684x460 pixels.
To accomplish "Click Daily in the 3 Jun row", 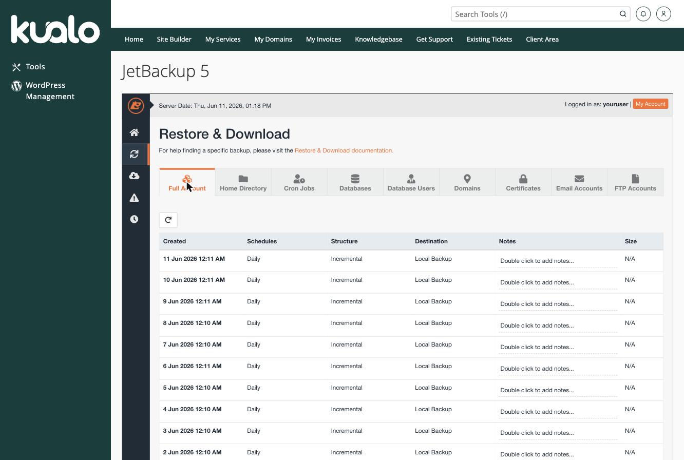I will click(254, 431).
